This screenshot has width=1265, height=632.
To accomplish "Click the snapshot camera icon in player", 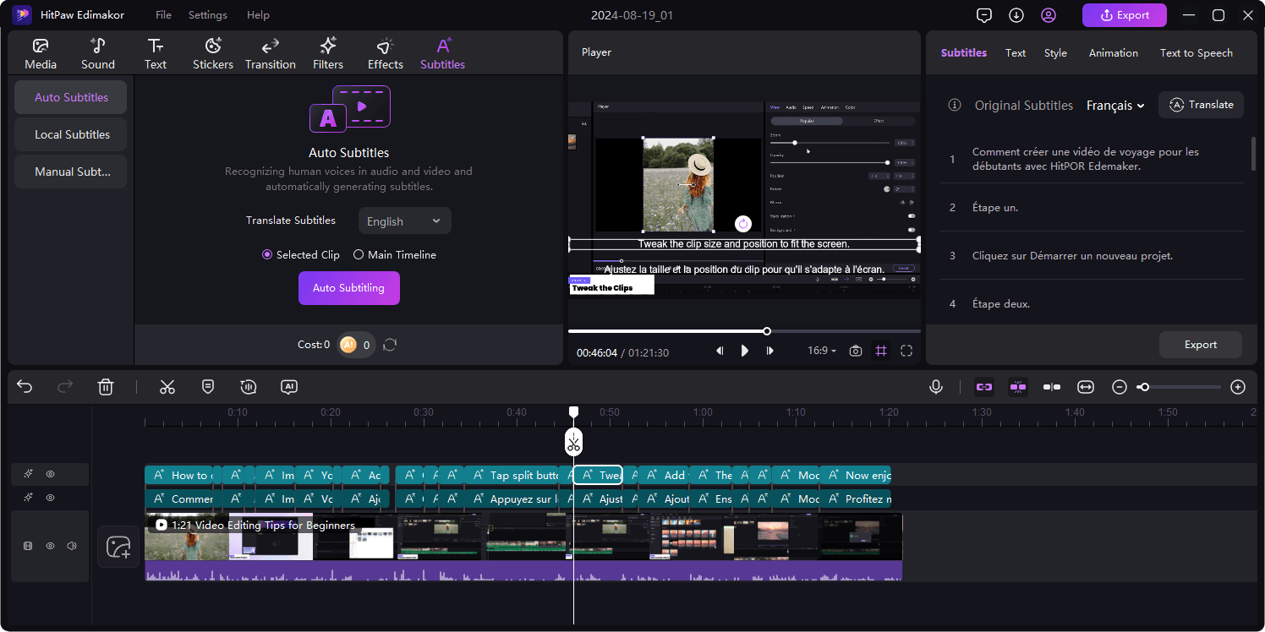I will [856, 351].
